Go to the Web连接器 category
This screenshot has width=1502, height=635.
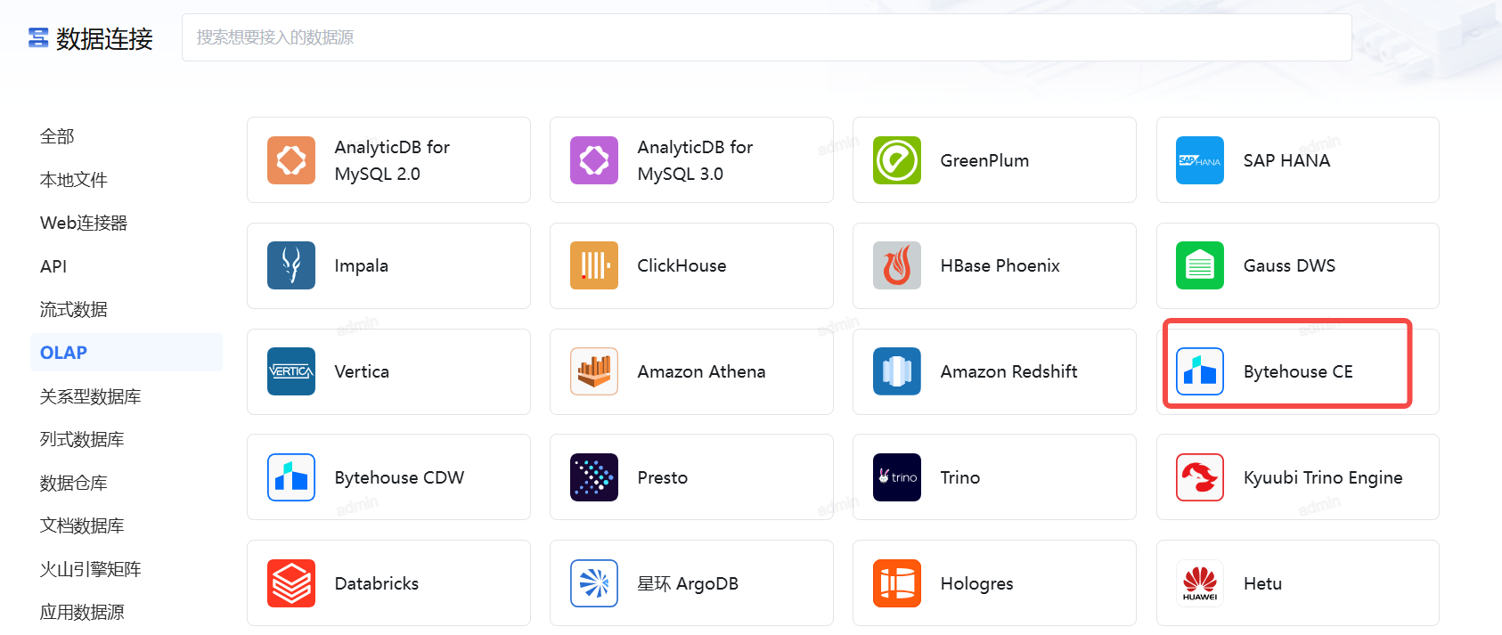84,223
